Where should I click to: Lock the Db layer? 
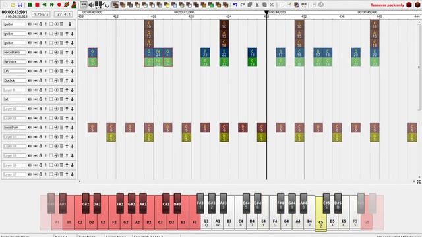coord(41,71)
